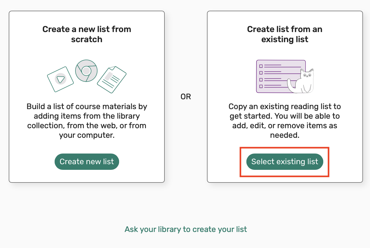Click the document page icon illustration
This screenshot has width=370, height=248.
point(112,80)
